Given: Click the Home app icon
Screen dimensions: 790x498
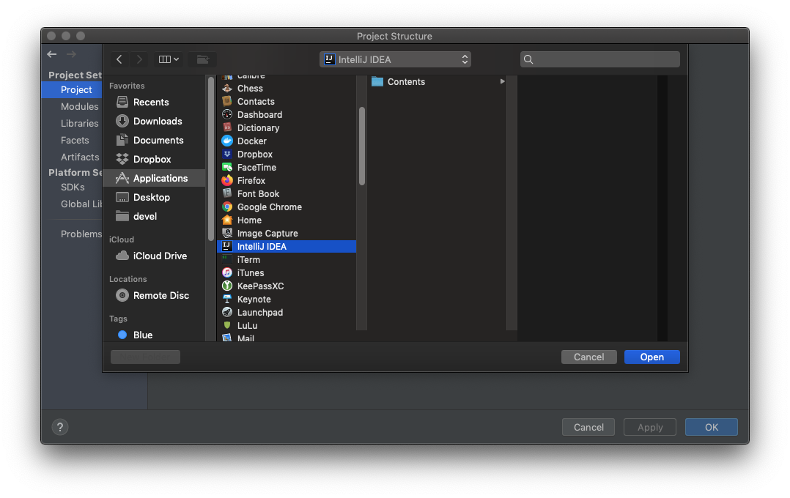Looking at the screenshot, I should (x=227, y=220).
